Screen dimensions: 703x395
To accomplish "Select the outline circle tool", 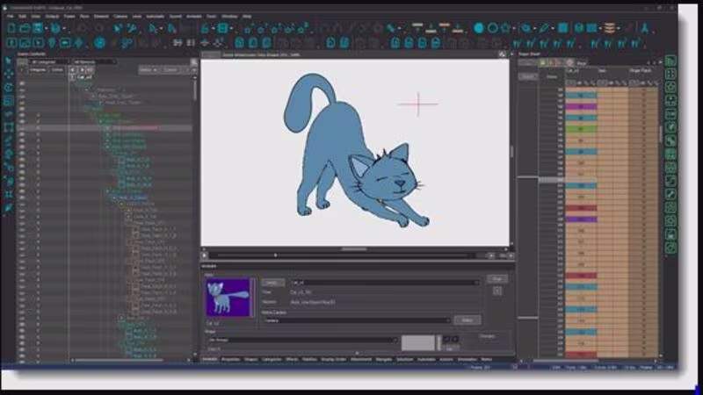I will 492,28.
